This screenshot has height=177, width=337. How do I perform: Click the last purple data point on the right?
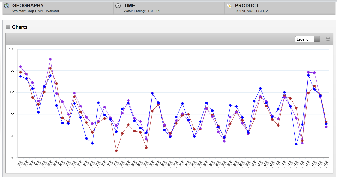pos(326,127)
